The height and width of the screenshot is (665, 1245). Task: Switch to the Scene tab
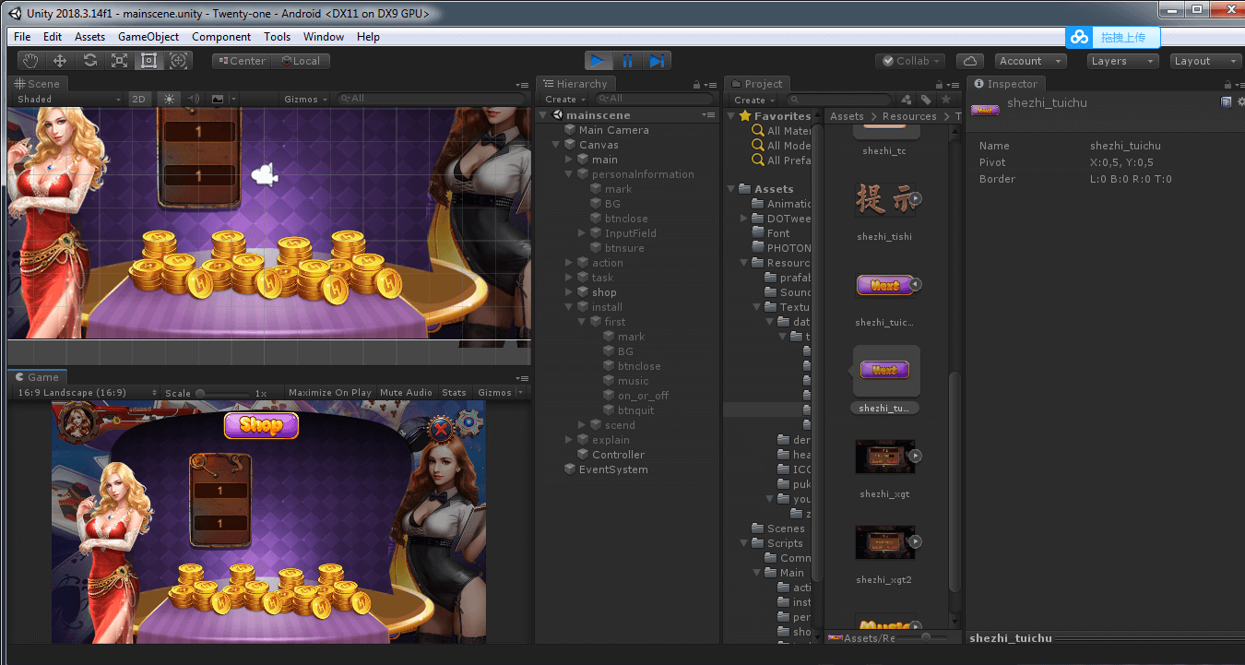[37, 84]
